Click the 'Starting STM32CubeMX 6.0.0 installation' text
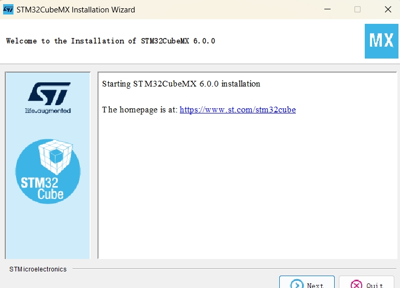The width and height of the screenshot is (400, 288). (x=181, y=84)
